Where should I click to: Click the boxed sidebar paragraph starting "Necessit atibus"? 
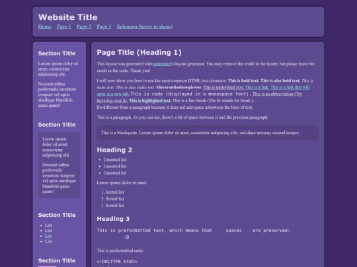point(59,178)
